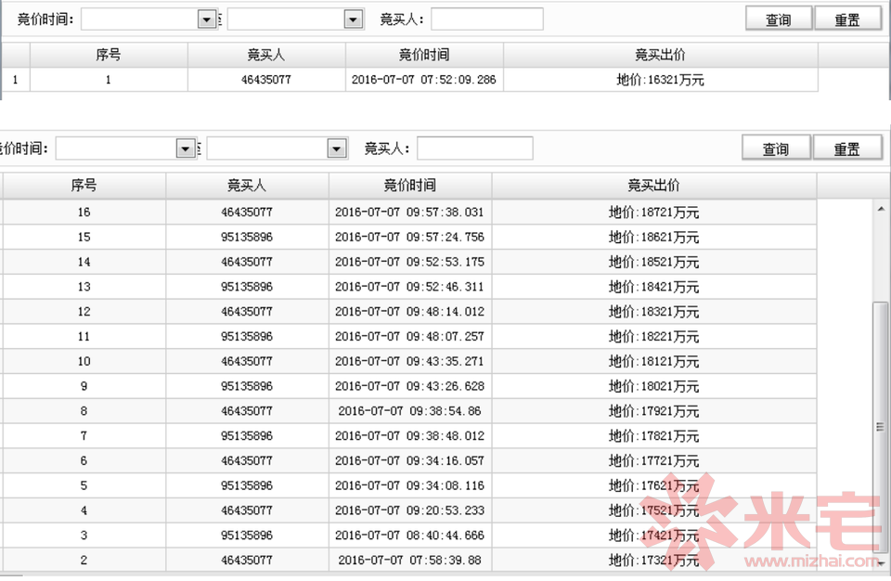Select price cell 地价:18721万元
The height and width of the screenshot is (581, 891).
coord(654,212)
